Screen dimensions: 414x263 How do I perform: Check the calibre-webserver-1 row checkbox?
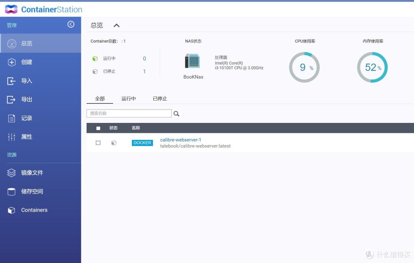coord(98,143)
